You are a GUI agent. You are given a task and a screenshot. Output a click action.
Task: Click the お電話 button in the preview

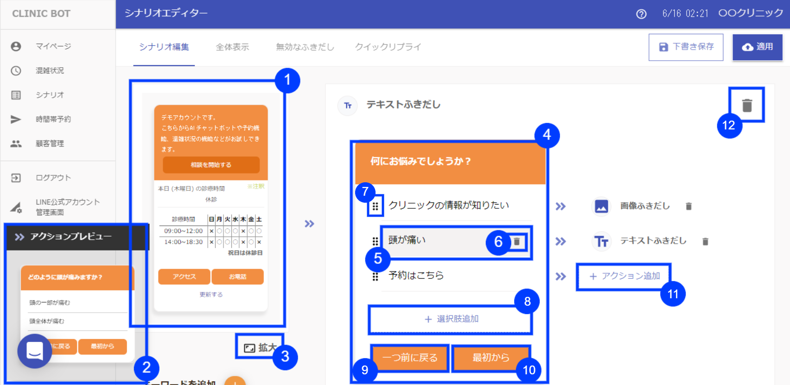click(x=237, y=276)
